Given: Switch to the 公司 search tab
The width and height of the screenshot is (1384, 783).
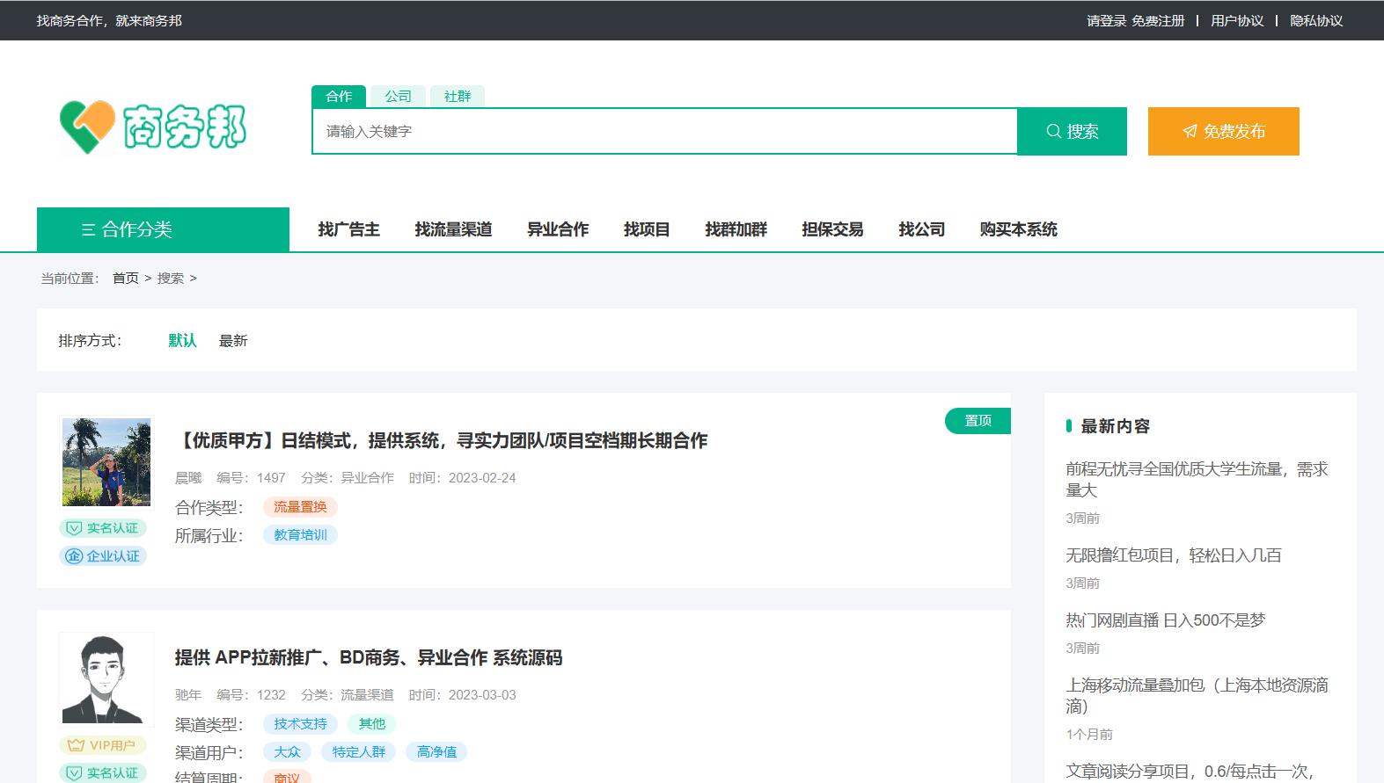Looking at the screenshot, I should [398, 97].
